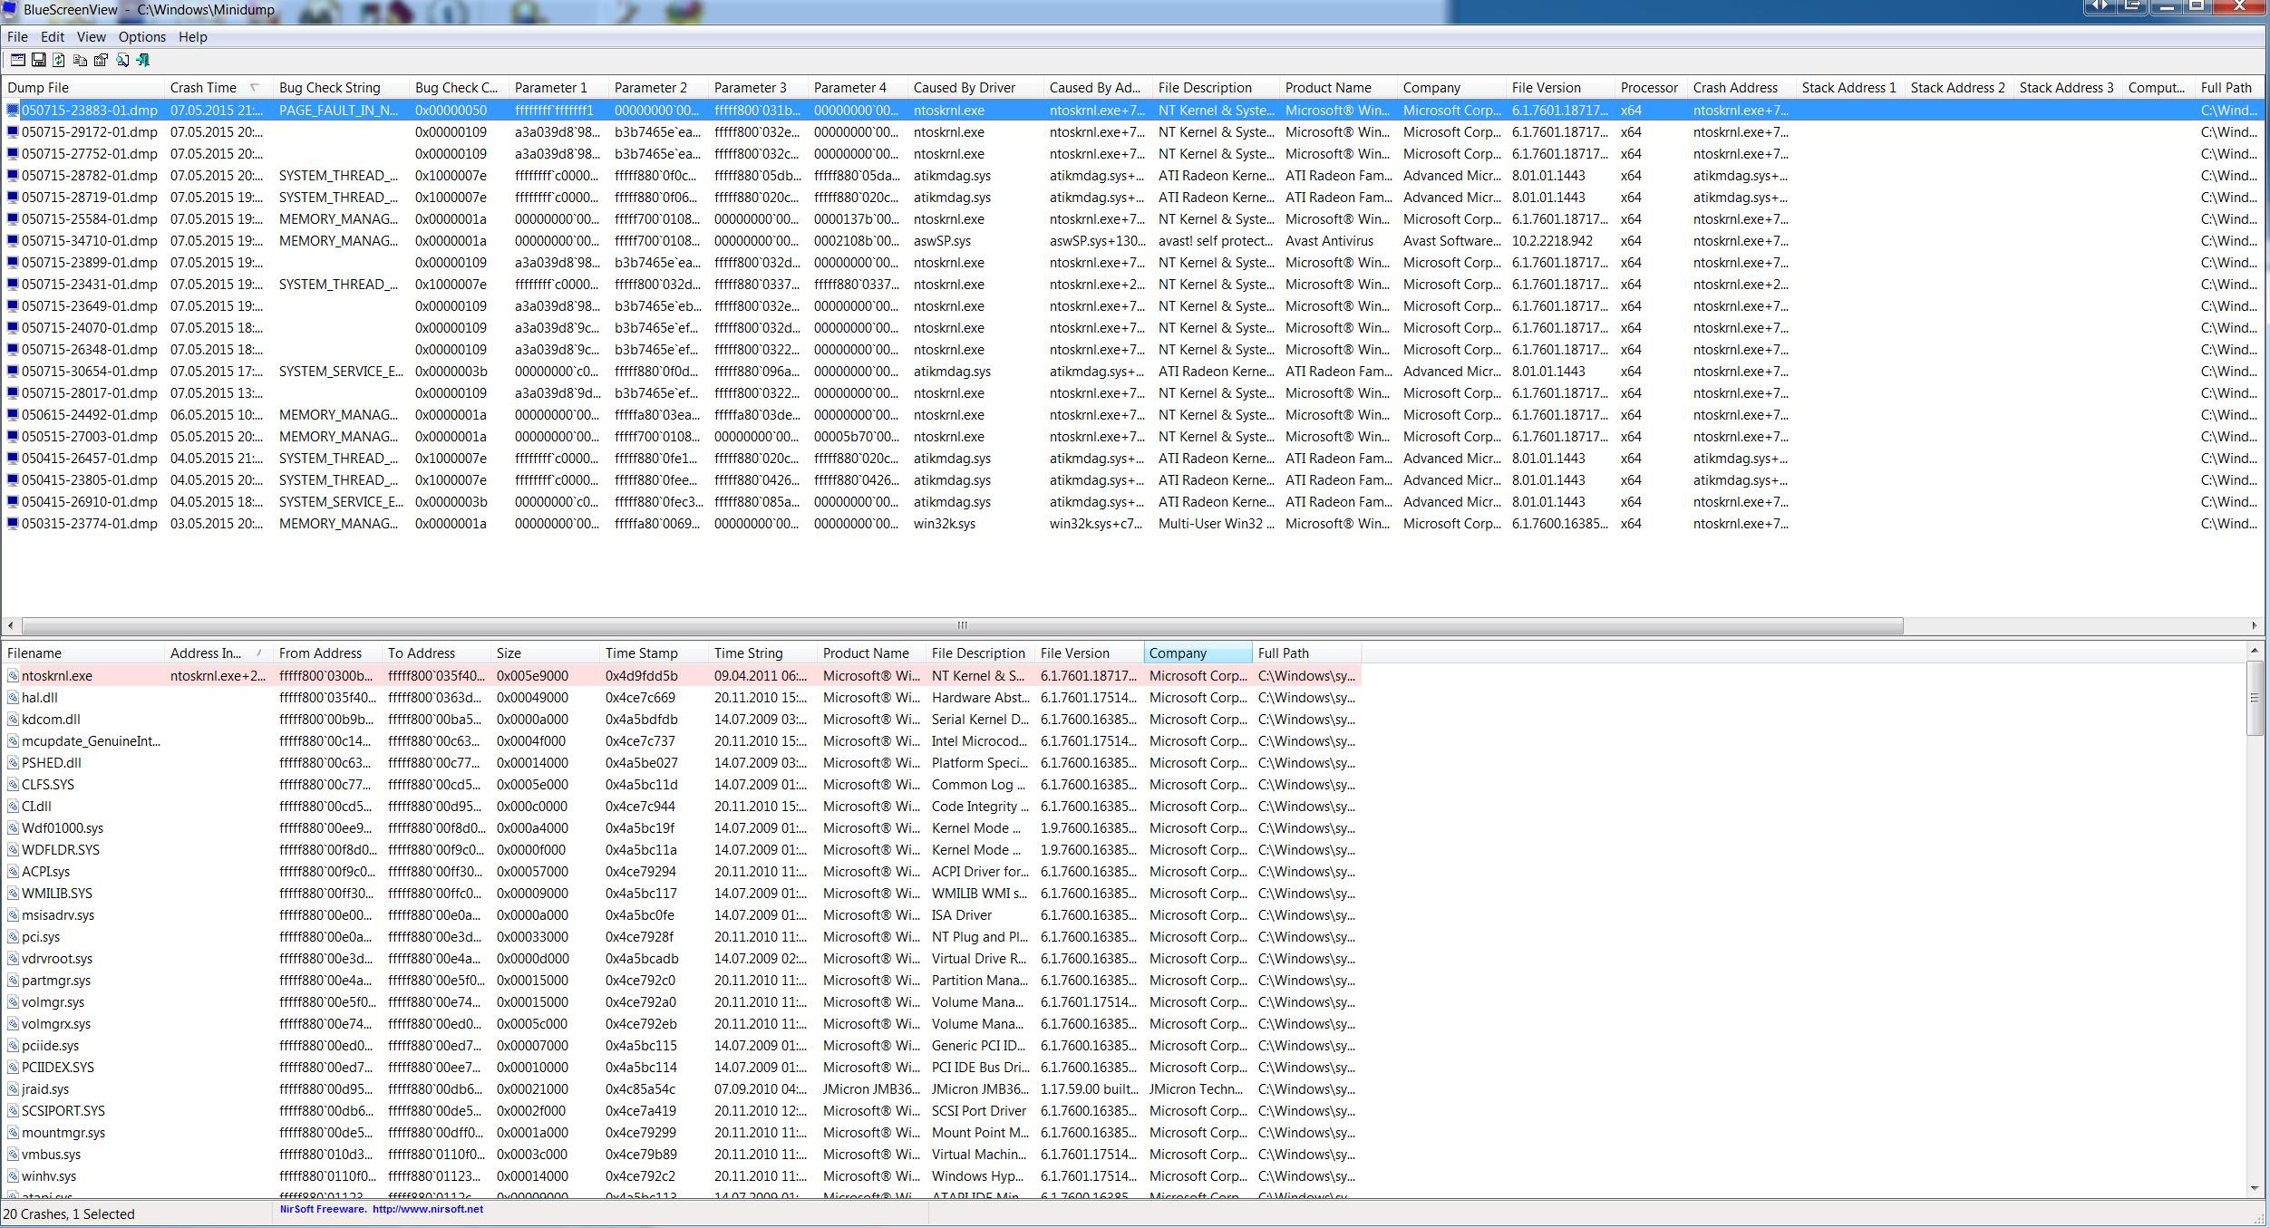The height and width of the screenshot is (1228, 2270).
Task: Click the Copy selected items icon
Action: coord(80,60)
